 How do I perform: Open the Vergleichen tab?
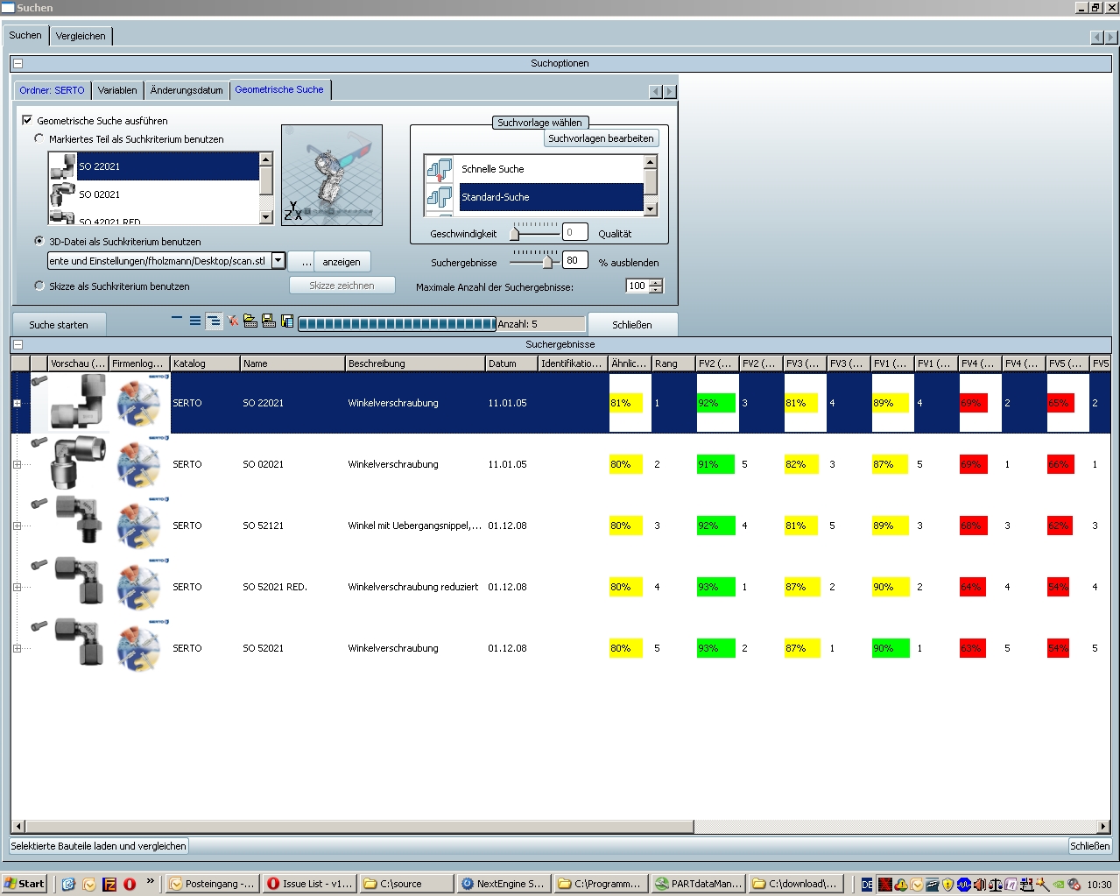coord(81,36)
